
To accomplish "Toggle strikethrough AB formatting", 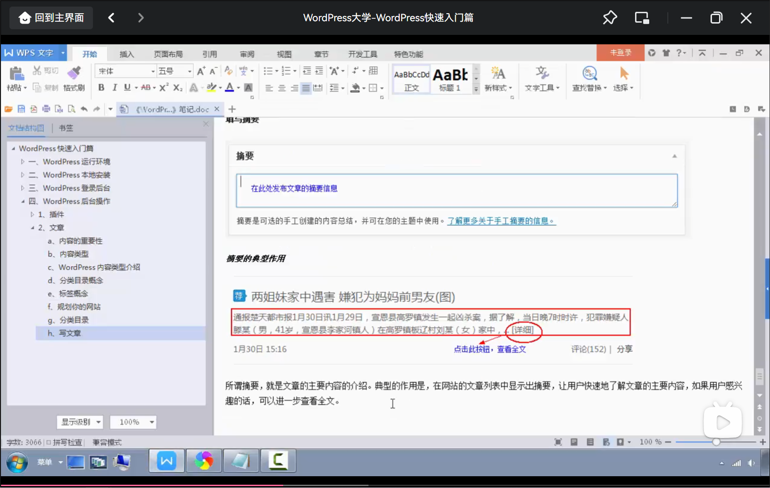I will point(146,88).
